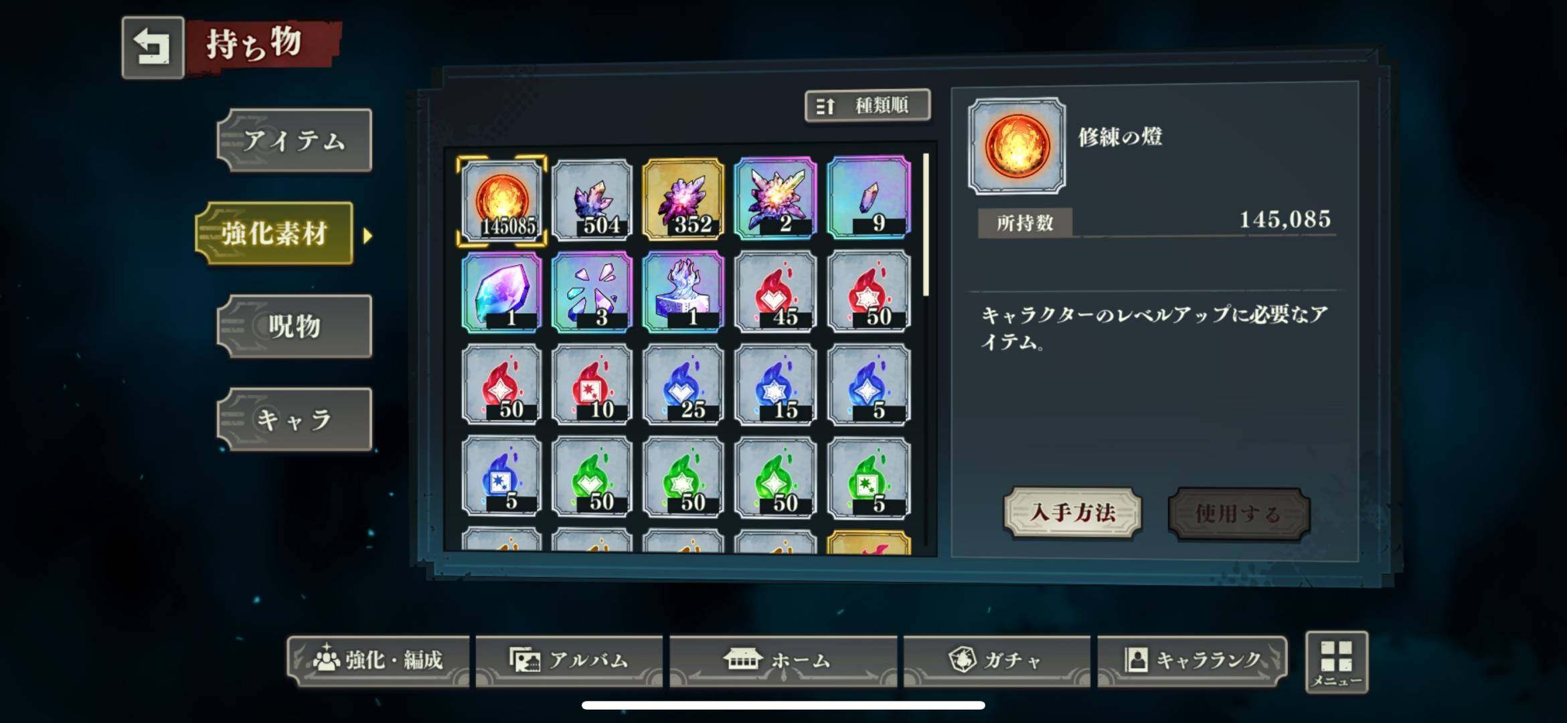Switch to the キャラ category tab
This screenshot has width=1567, height=723.
(x=295, y=420)
